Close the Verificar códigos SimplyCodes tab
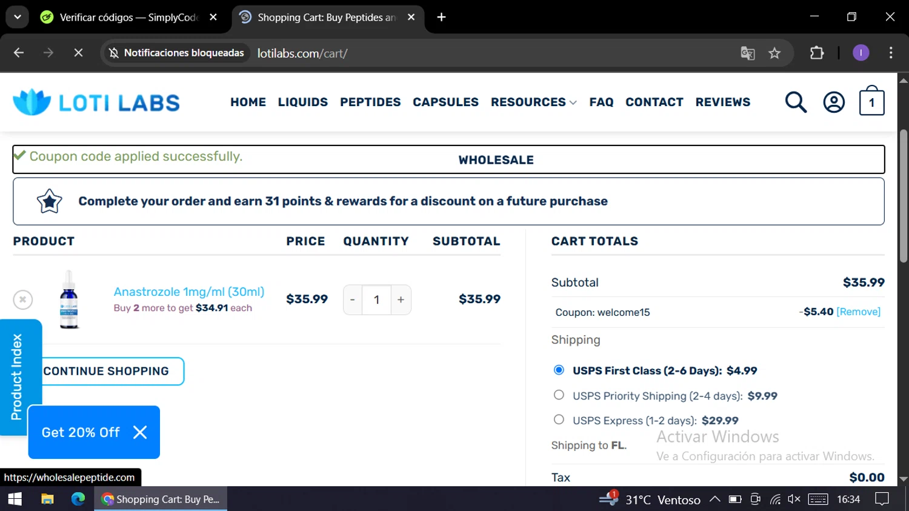This screenshot has width=909, height=511. 213,17
